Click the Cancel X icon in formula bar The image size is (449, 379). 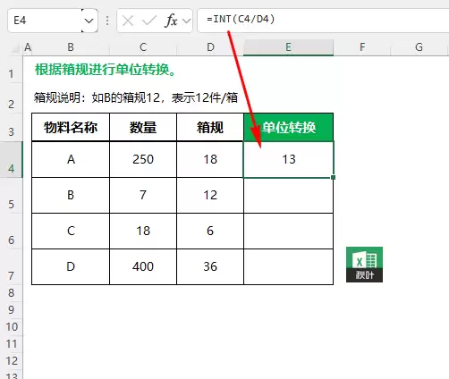[128, 21]
